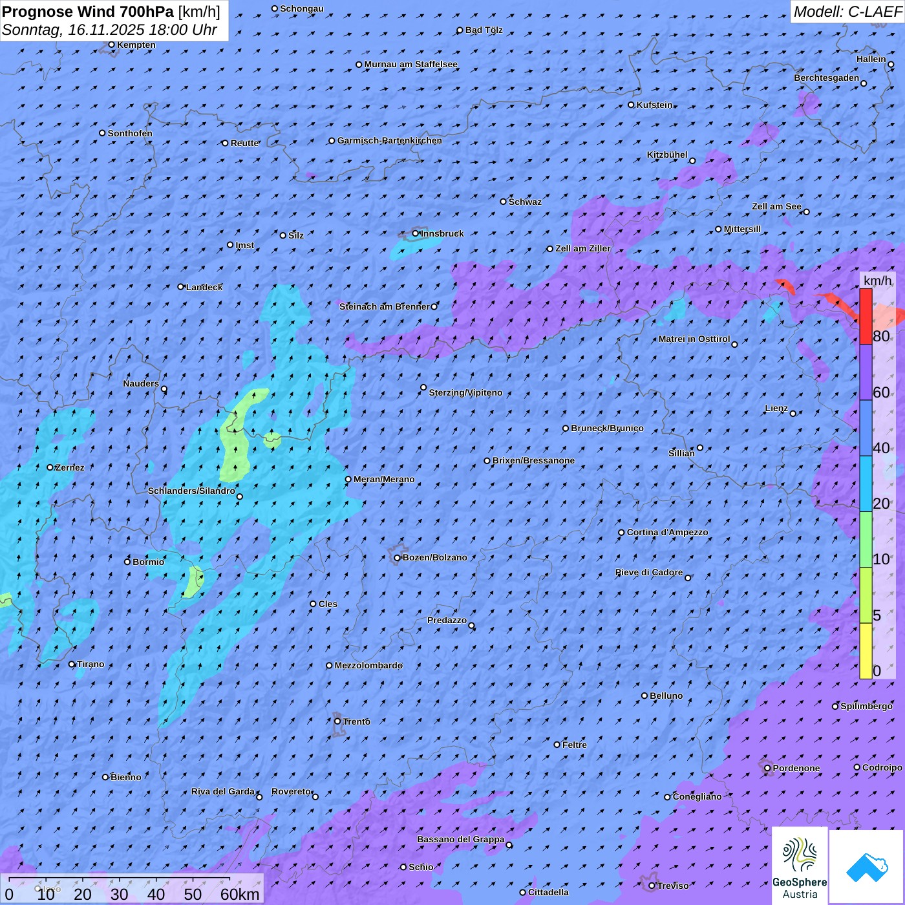The width and height of the screenshot is (905, 905).
Task: Click the "km/h" legend unit label
Action: pyautogui.click(x=877, y=281)
